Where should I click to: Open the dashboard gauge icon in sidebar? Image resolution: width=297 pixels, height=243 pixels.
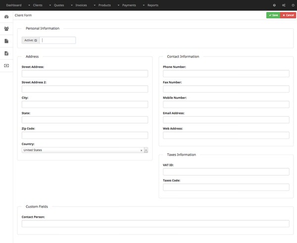(x=6, y=17)
